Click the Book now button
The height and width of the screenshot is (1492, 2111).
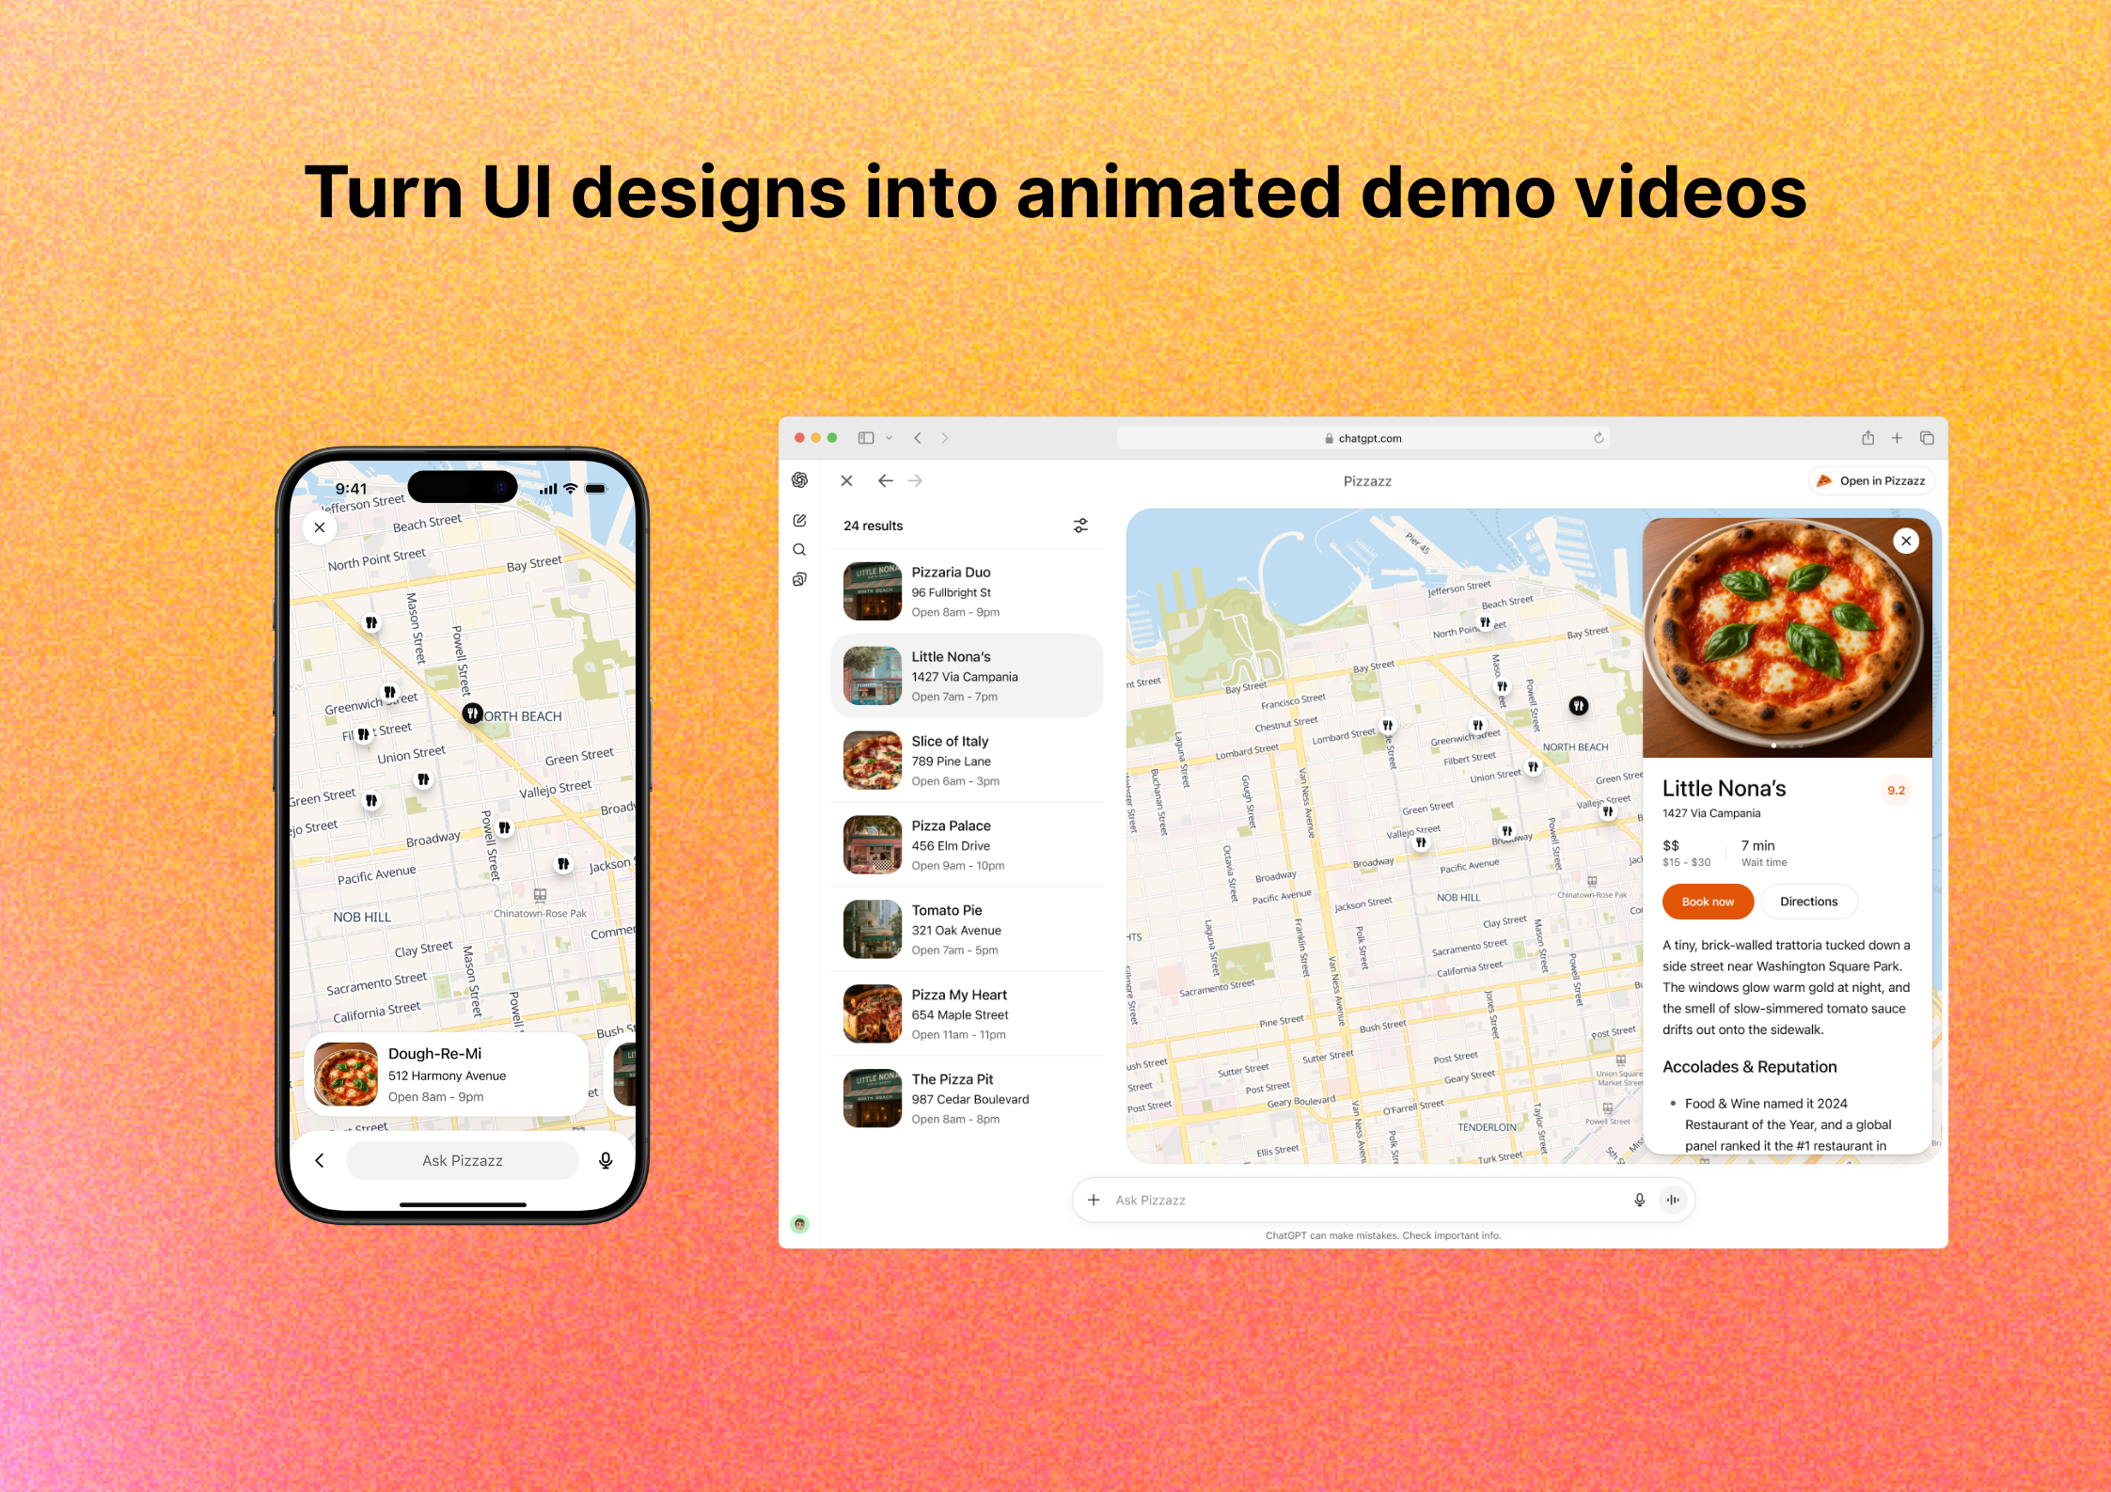pos(1707,902)
